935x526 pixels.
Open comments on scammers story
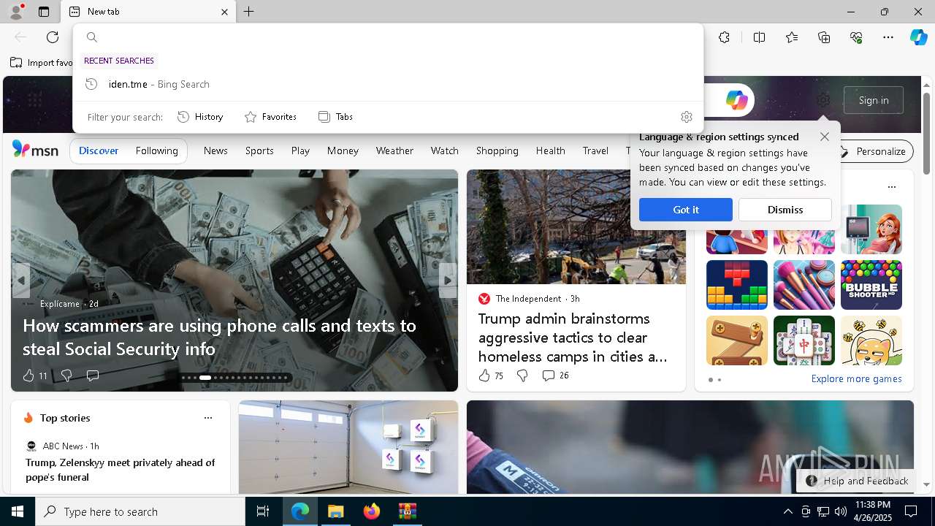(x=93, y=376)
